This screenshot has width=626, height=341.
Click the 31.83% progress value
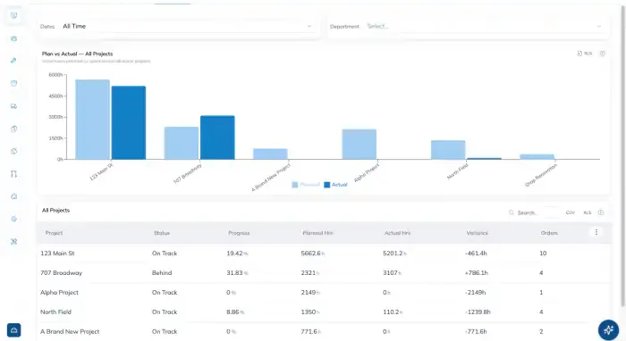[x=237, y=273]
